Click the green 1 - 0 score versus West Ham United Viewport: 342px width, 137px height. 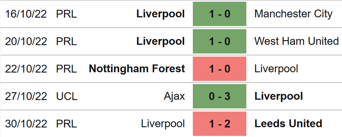coord(219,41)
